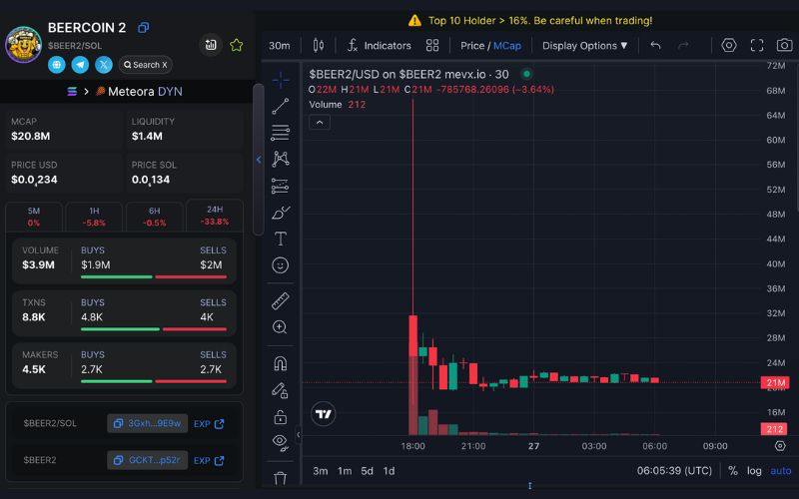Toggle auto scale mode
Screen dimensions: 799x499
coord(781,470)
